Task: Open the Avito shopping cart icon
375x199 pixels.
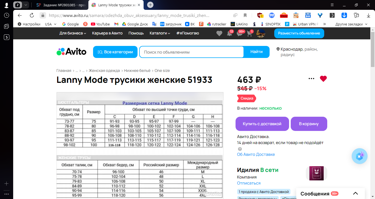Action: [250, 33]
